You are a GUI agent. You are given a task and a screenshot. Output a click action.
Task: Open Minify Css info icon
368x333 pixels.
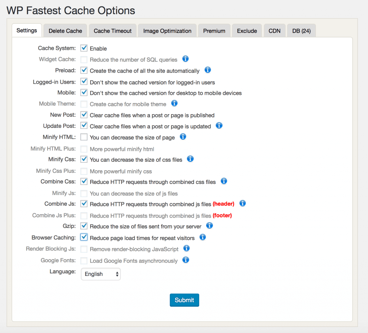point(190,159)
